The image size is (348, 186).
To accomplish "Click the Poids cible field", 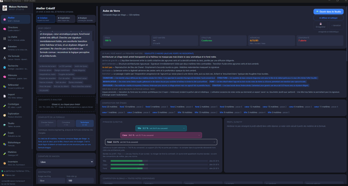I will [80, 181].
